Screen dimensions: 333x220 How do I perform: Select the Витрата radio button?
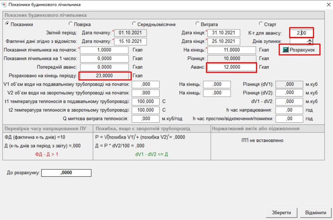[x=198, y=24]
